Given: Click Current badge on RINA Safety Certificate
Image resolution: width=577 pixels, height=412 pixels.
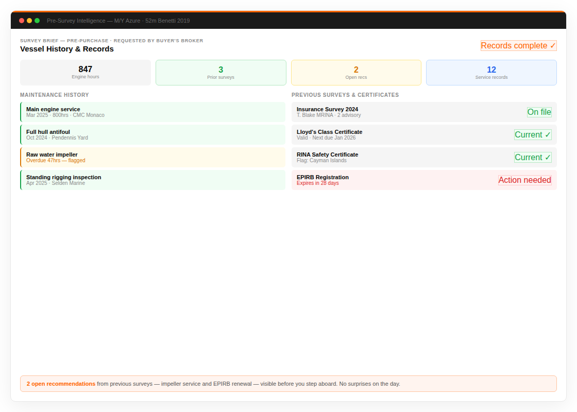Looking at the screenshot, I should pos(533,157).
